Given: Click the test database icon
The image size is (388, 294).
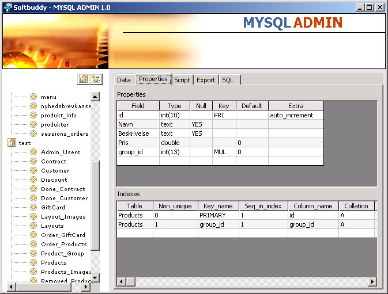Looking at the screenshot, I should pyautogui.click(x=12, y=143).
